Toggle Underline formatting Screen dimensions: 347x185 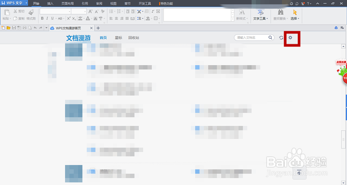click(52, 18)
